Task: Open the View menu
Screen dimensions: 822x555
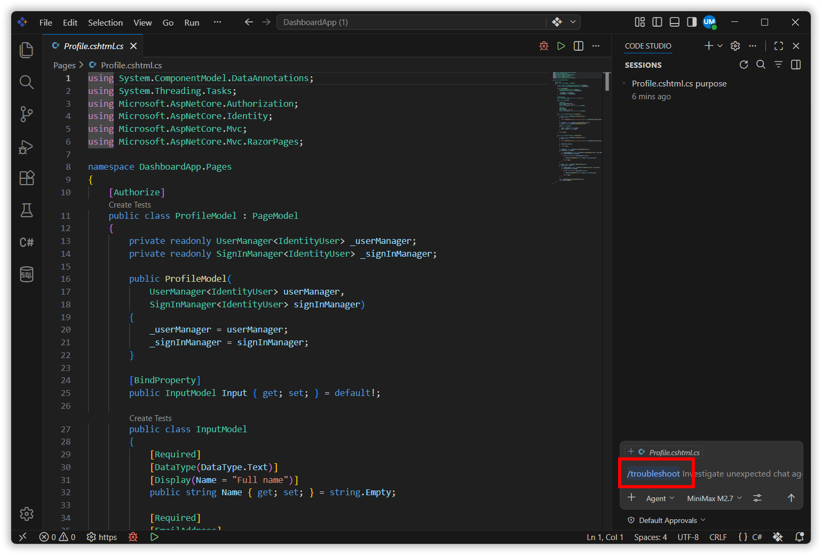Action: 143,22
